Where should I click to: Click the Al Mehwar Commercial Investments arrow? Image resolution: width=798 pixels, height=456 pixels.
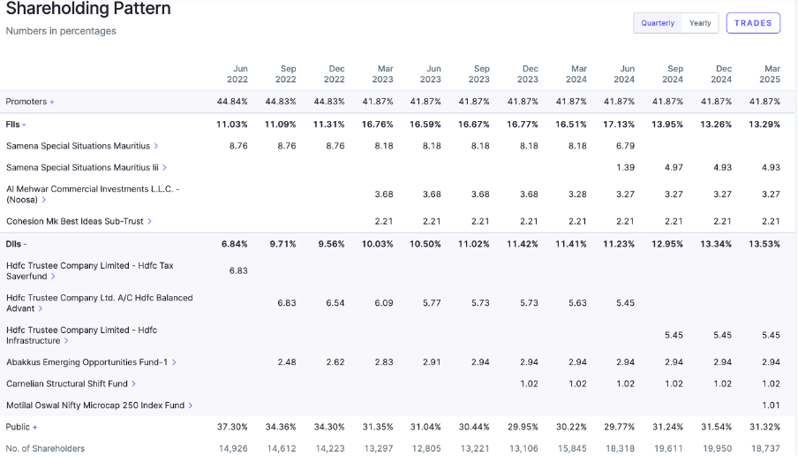click(44, 200)
